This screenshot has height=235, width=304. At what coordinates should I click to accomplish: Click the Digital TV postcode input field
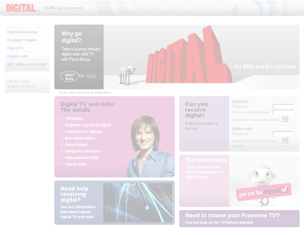tap(283, 106)
